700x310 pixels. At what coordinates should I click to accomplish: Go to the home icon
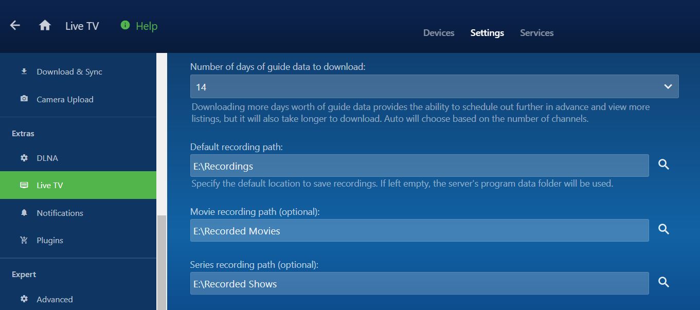(x=45, y=25)
